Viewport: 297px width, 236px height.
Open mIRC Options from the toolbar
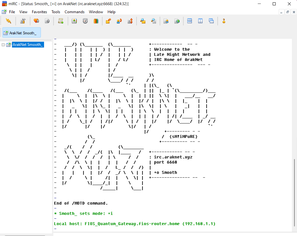23,21
